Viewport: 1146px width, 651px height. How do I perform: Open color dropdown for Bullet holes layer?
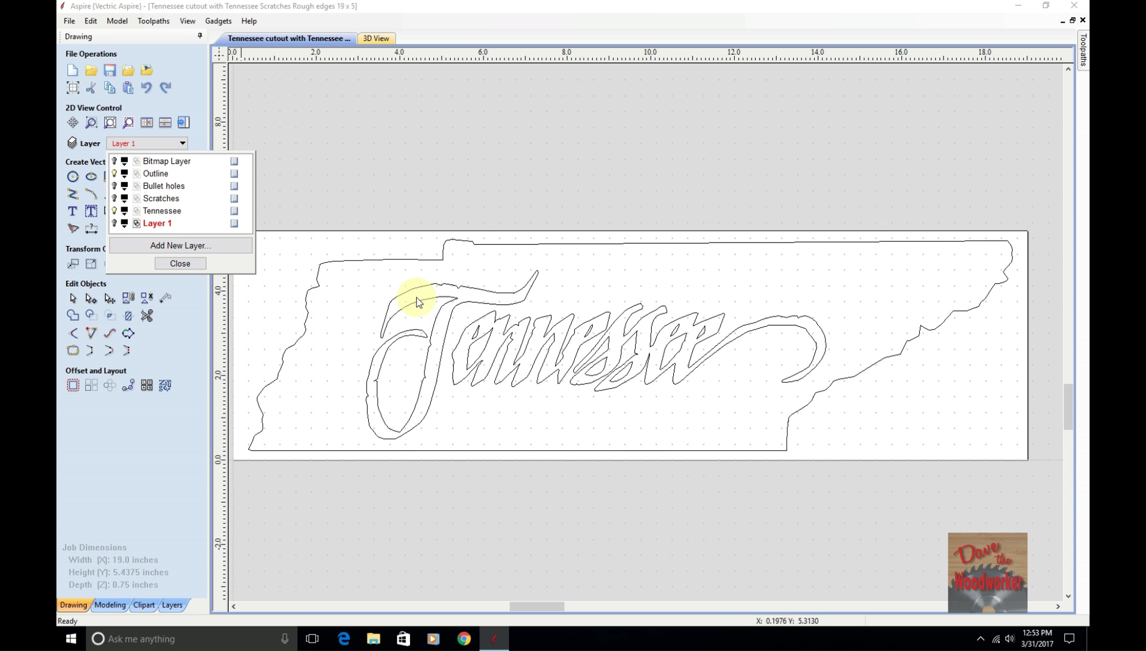125,186
